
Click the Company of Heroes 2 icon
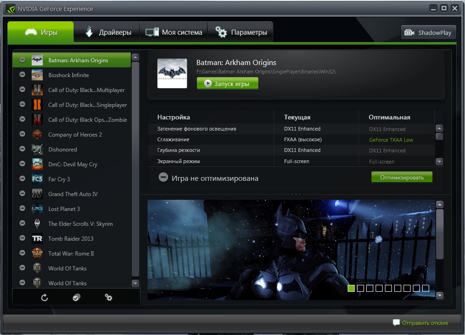tap(37, 134)
